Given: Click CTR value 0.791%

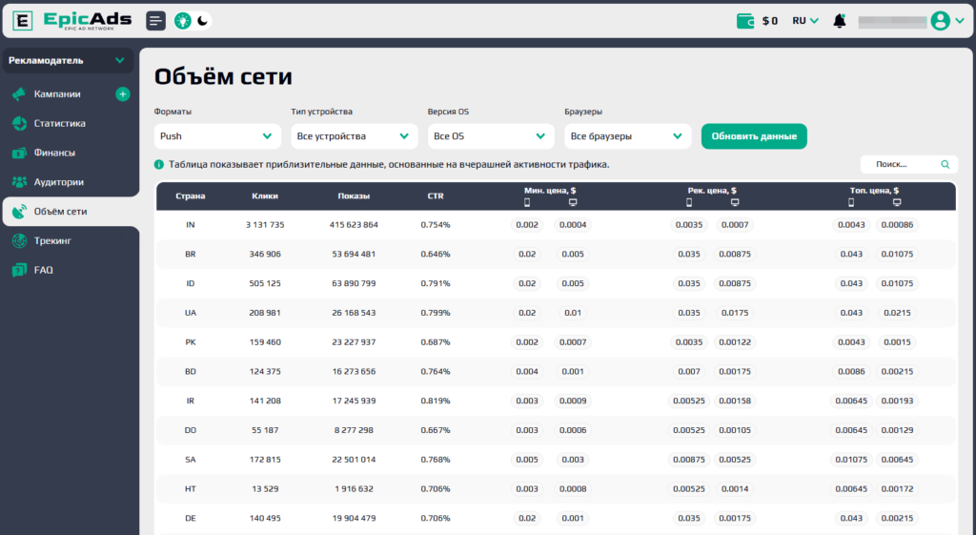Looking at the screenshot, I should [436, 283].
